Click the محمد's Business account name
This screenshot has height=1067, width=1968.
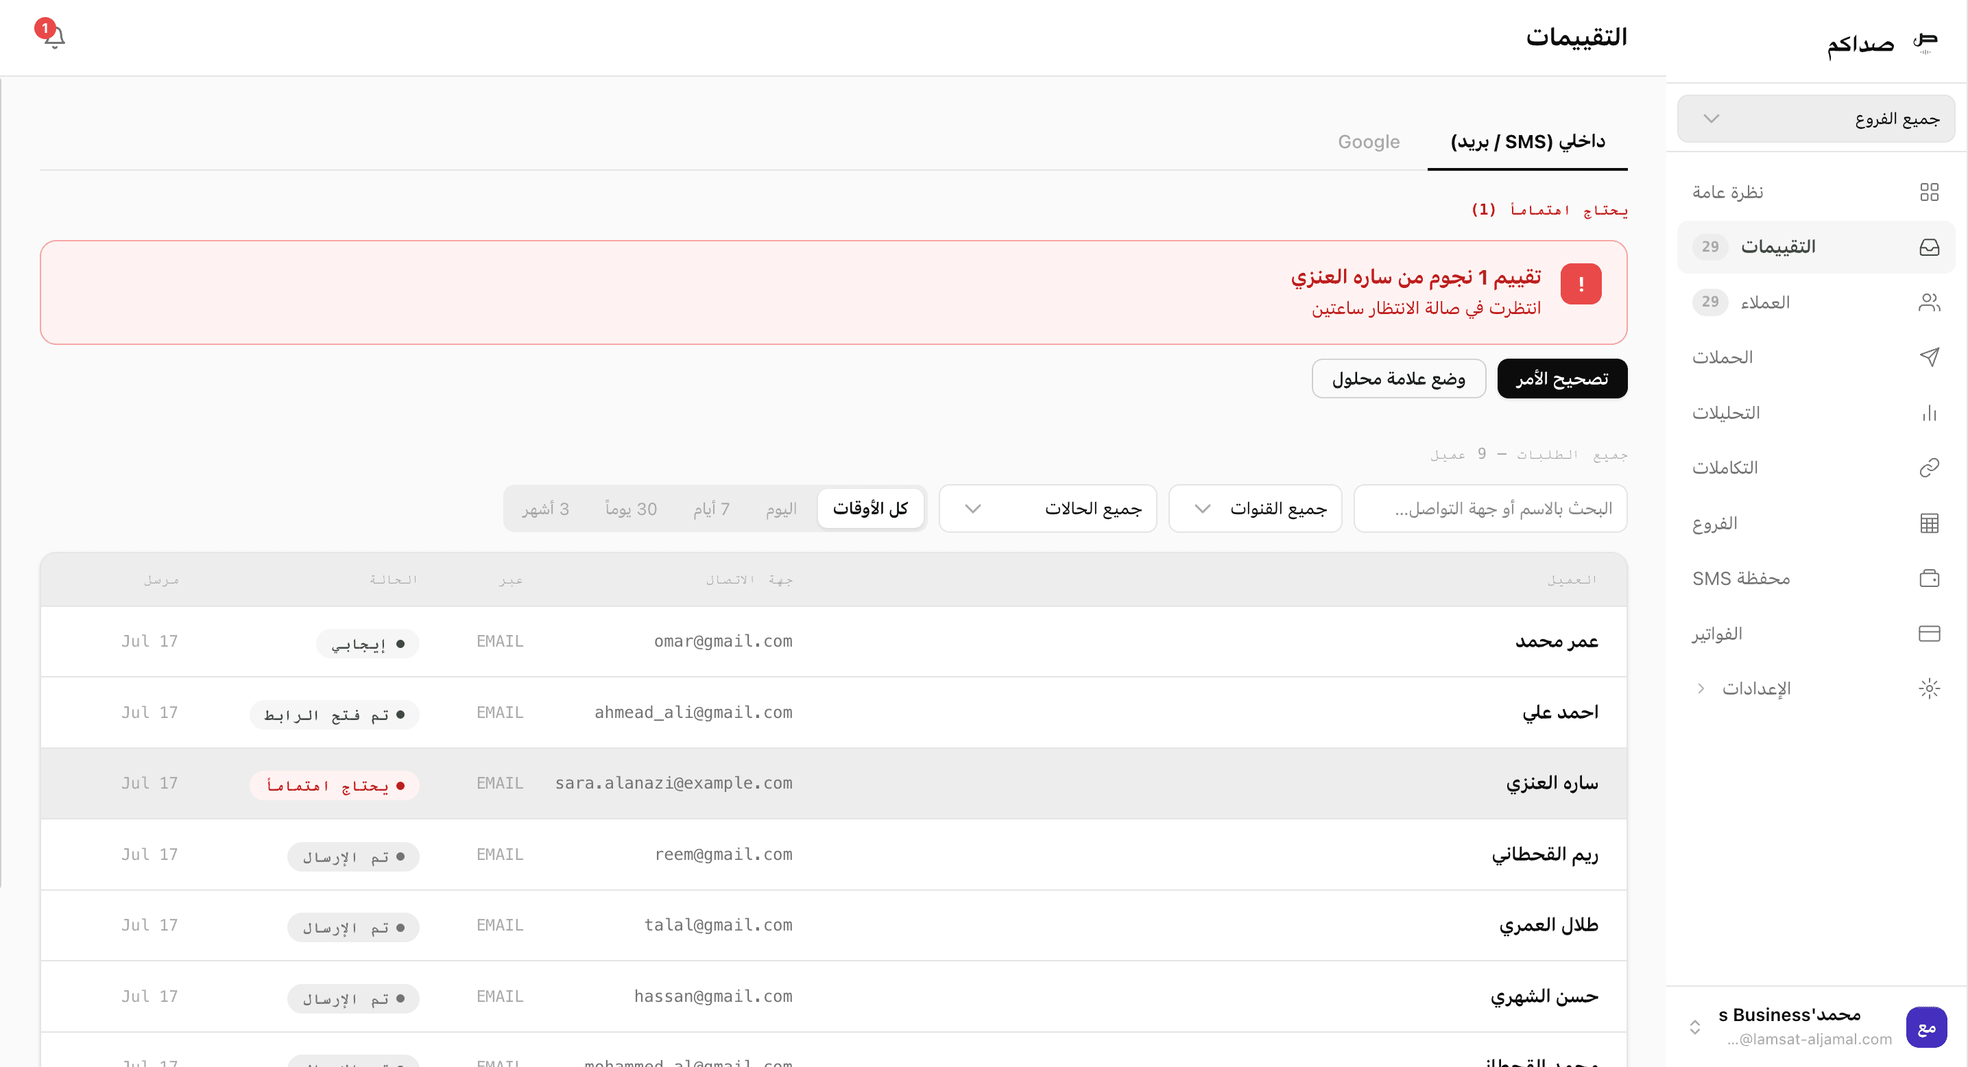pyautogui.click(x=1789, y=1015)
